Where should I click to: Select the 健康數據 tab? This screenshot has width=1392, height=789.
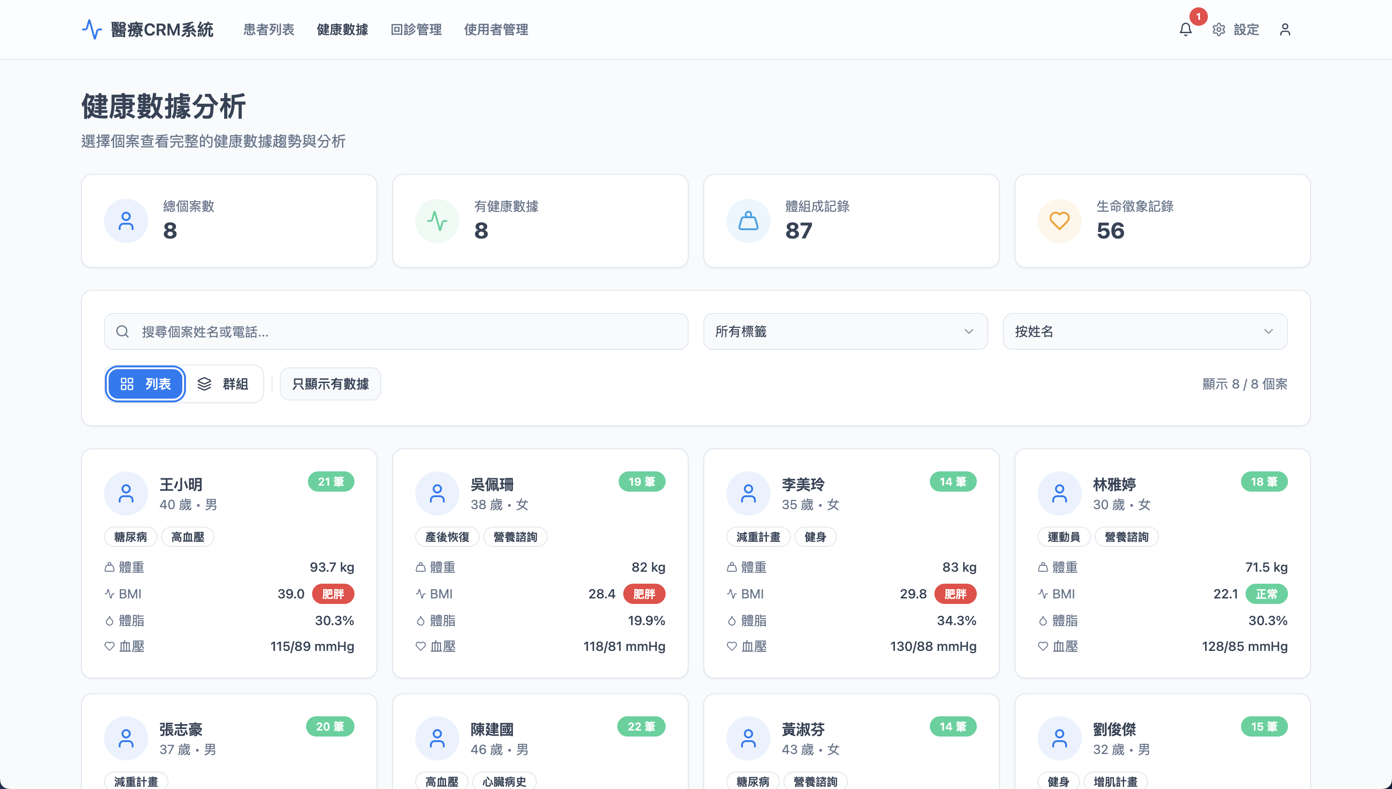pyautogui.click(x=342, y=29)
